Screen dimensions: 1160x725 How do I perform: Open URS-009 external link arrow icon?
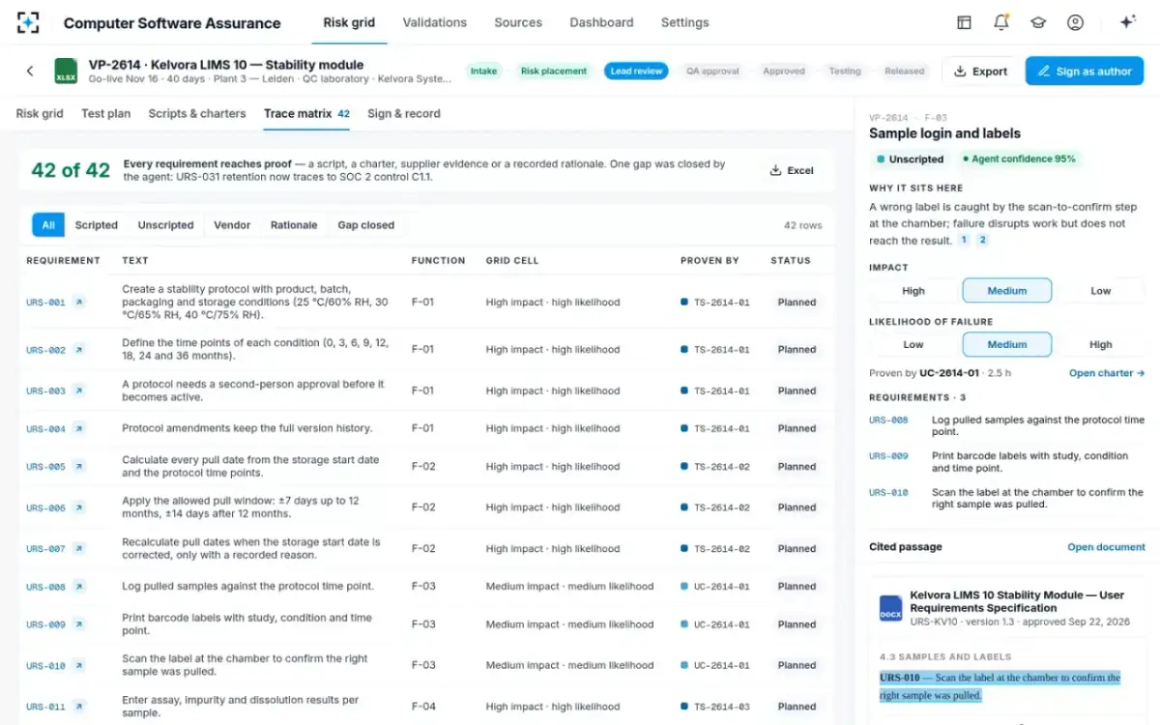(x=79, y=624)
